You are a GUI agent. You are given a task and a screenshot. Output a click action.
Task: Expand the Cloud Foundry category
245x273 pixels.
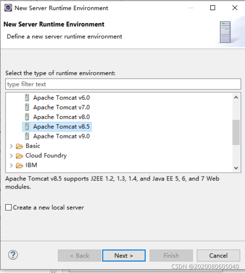(11, 156)
